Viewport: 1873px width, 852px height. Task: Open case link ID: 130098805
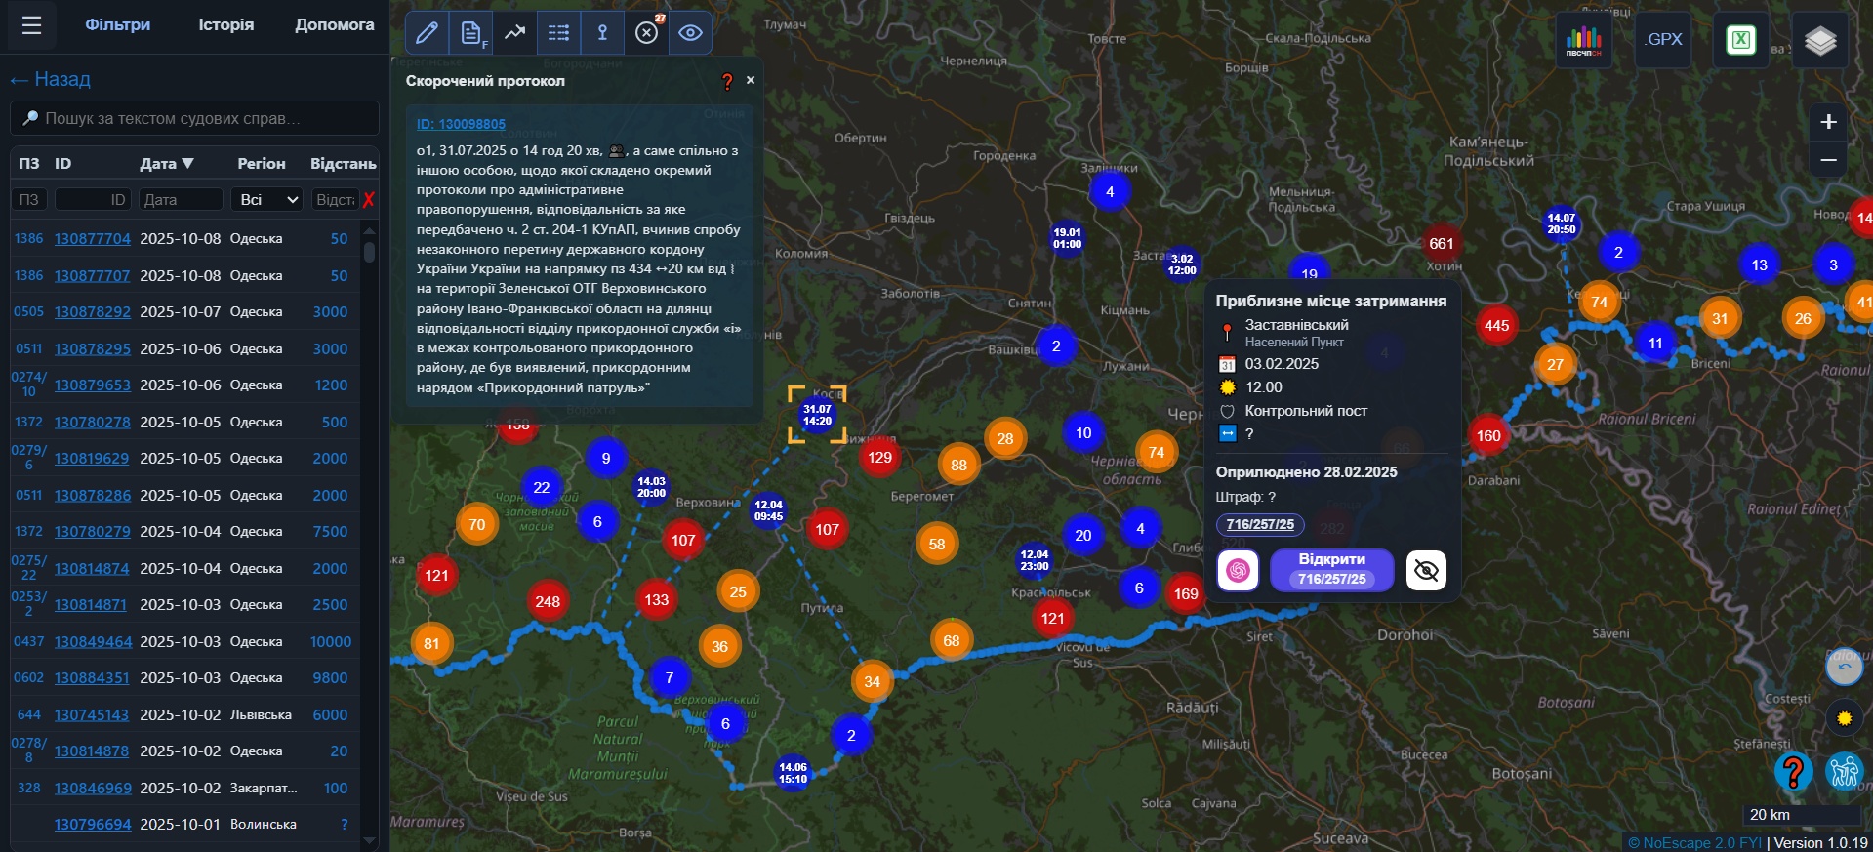click(461, 124)
